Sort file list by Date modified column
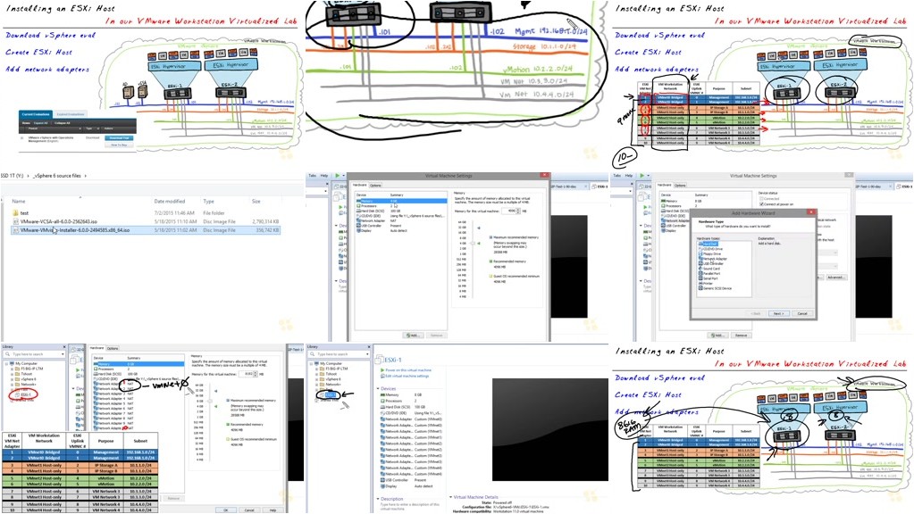914x514 pixels. point(170,202)
